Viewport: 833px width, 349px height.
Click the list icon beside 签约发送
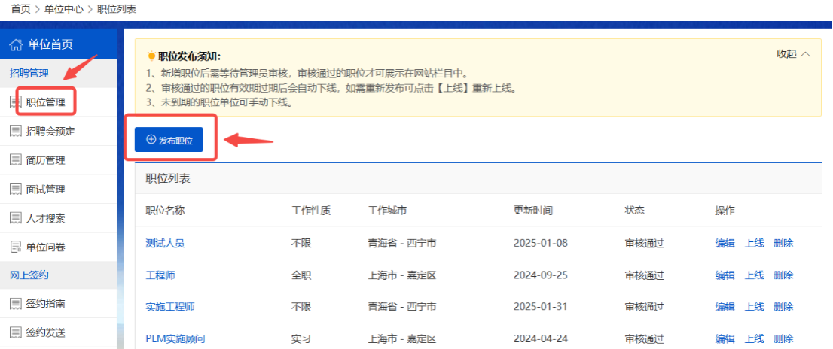coord(15,332)
